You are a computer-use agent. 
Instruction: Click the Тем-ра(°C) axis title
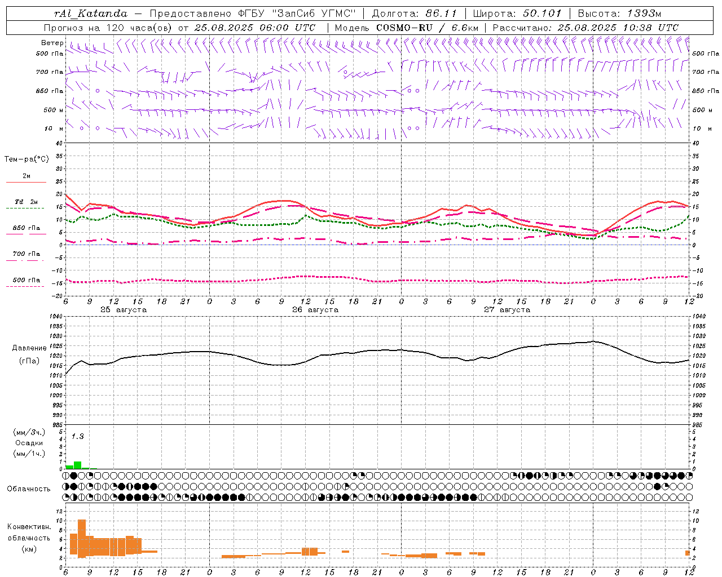[x=27, y=159]
